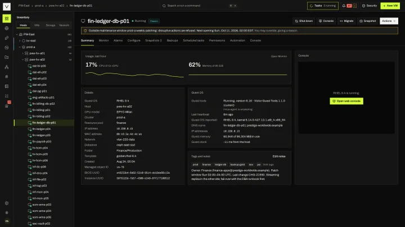This screenshot has width=405, height=227.
Task: Collapse the PW-East tree node
Action: [x=17, y=34]
